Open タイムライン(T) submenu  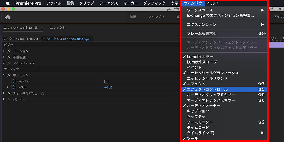tap(225, 133)
